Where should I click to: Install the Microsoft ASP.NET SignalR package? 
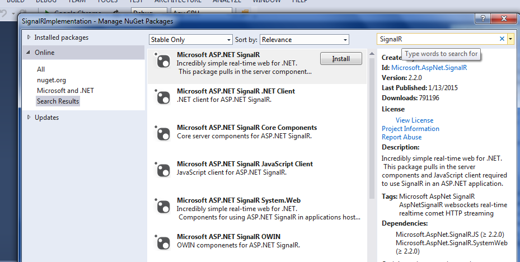pos(341,59)
